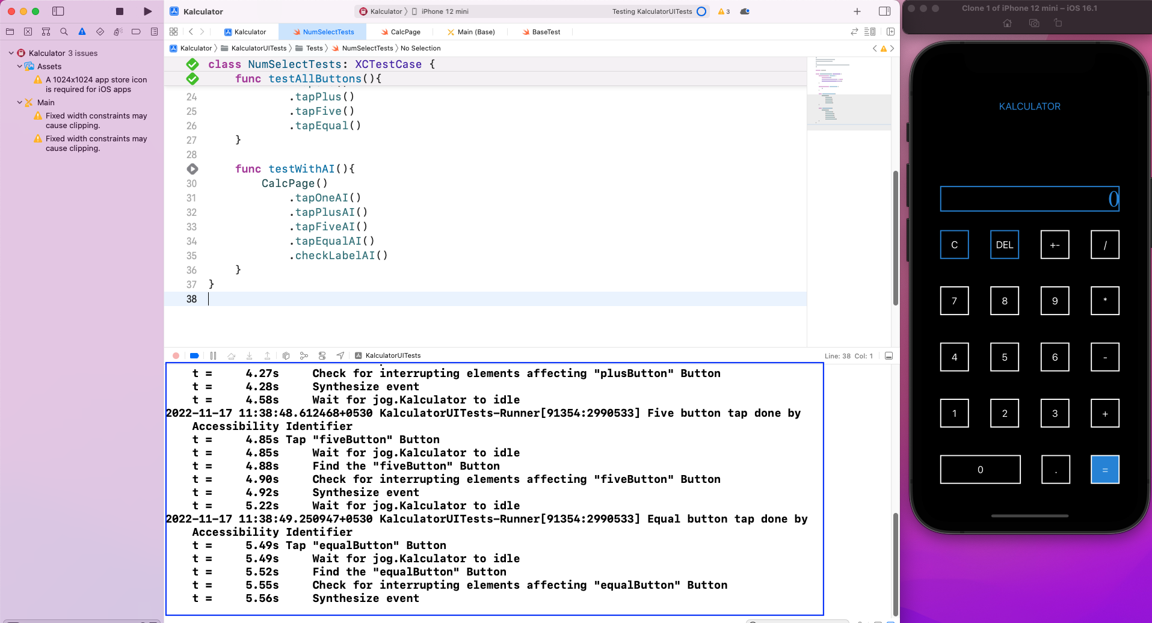1152x623 pixels.
Task: Click the testAllButtons passed test diamond
Action: pos(193,79)
